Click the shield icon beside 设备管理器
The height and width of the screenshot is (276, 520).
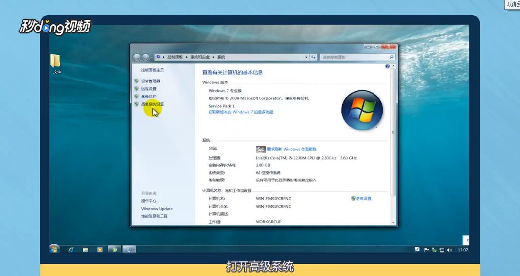tap(136, 81)
